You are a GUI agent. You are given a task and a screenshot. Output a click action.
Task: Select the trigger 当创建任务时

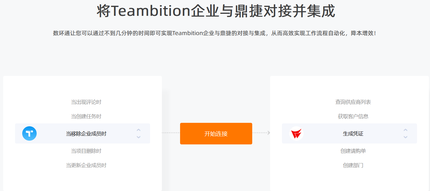point(86,116)
